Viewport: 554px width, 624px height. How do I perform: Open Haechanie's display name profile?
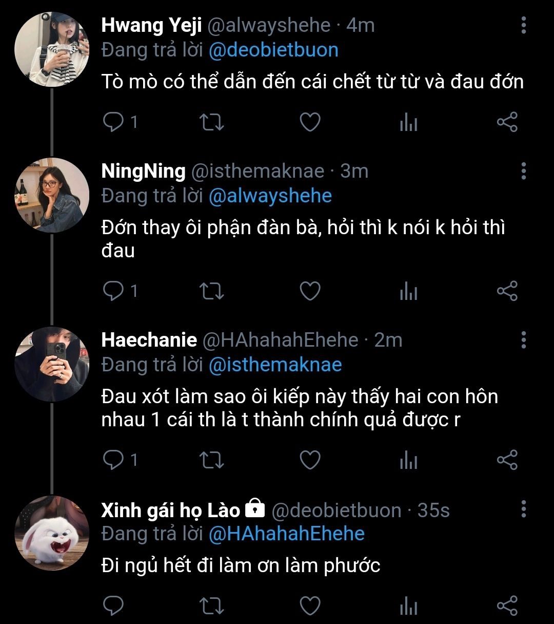click(149, 340)
